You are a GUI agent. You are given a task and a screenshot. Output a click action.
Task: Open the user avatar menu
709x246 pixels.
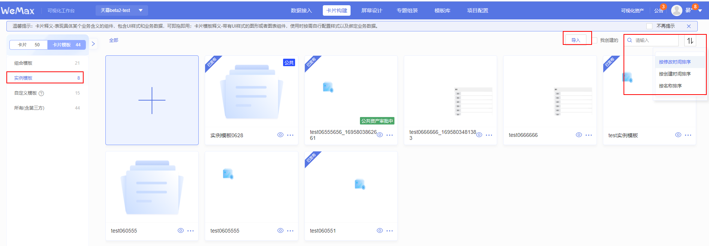click(x=676, y=10)
